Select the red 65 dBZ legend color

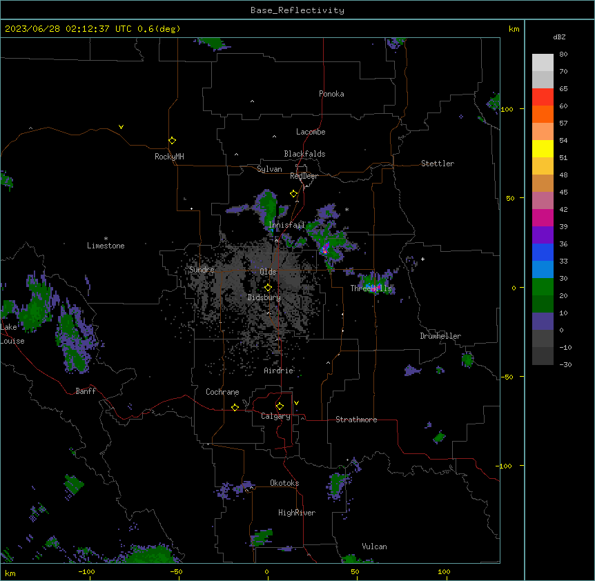543,97
